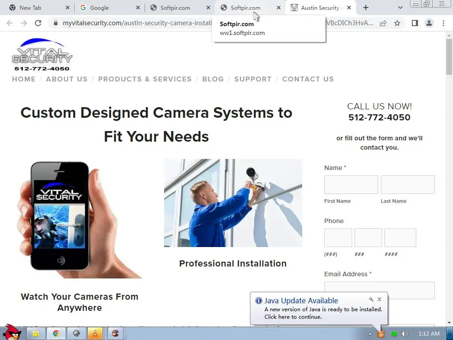Open the BLOG menu item

213,79
